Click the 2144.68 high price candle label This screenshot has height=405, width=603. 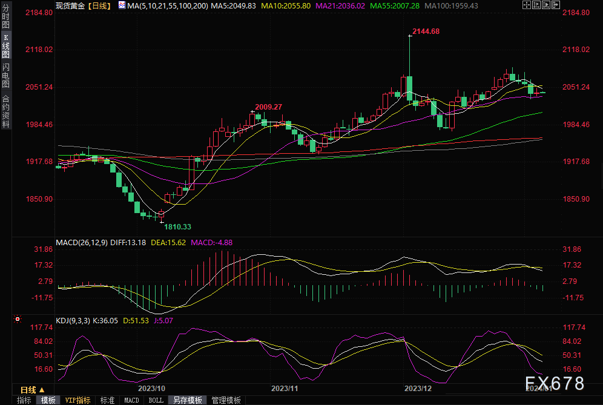tap(426, 31)
